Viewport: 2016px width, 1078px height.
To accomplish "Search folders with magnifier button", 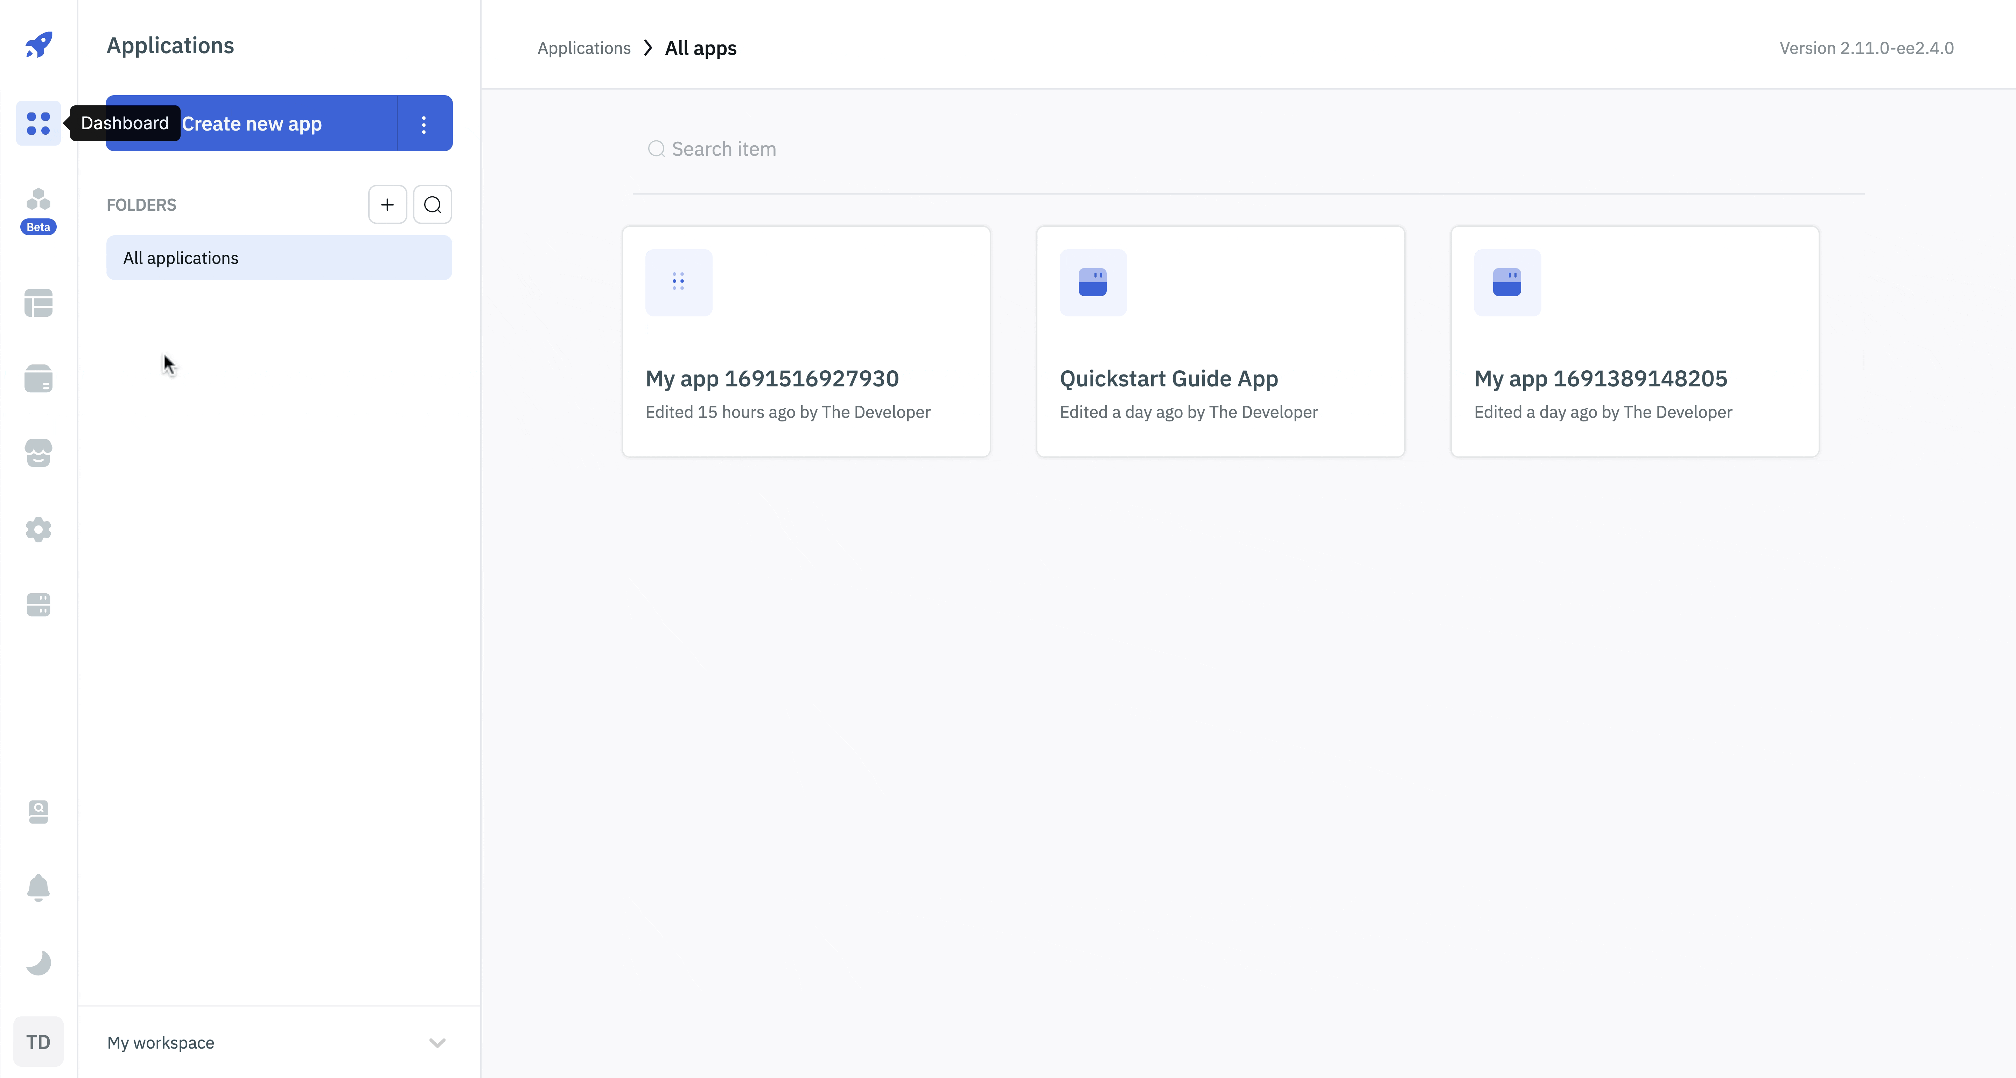I will click(x=432, y=205).
